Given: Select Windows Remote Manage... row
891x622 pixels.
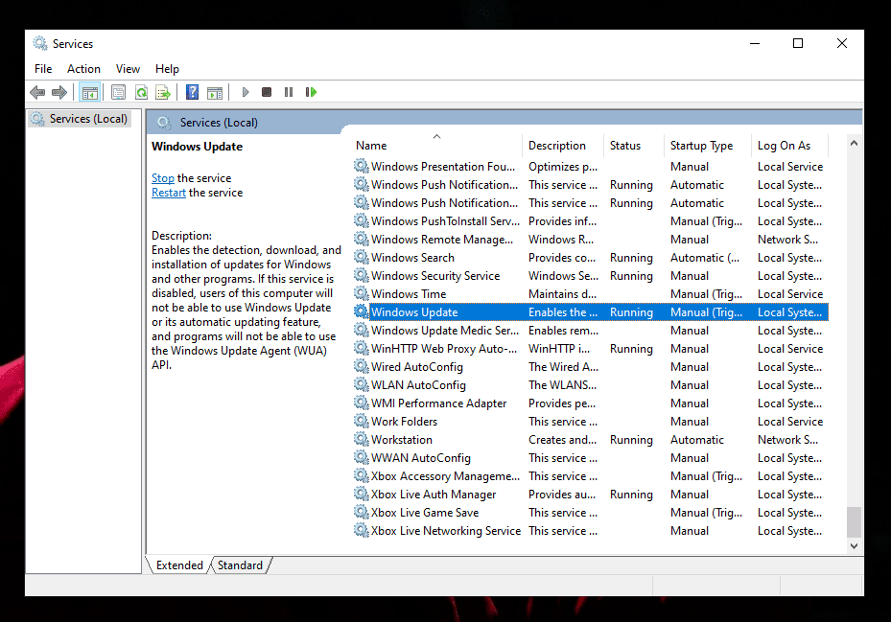Looking at the screenshot, I should click(590, 240).
